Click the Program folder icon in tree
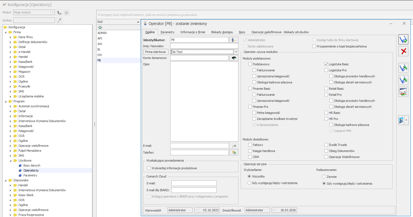 pos(10,101)
